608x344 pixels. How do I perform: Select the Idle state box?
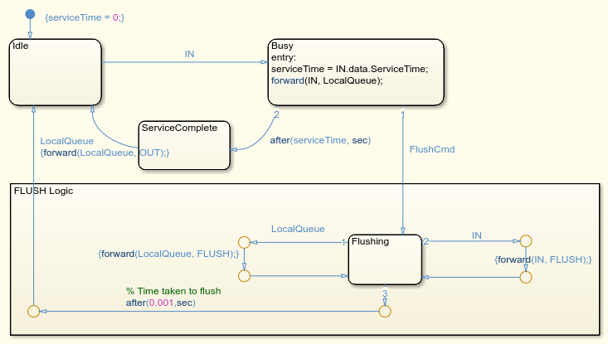click(56, 72)
